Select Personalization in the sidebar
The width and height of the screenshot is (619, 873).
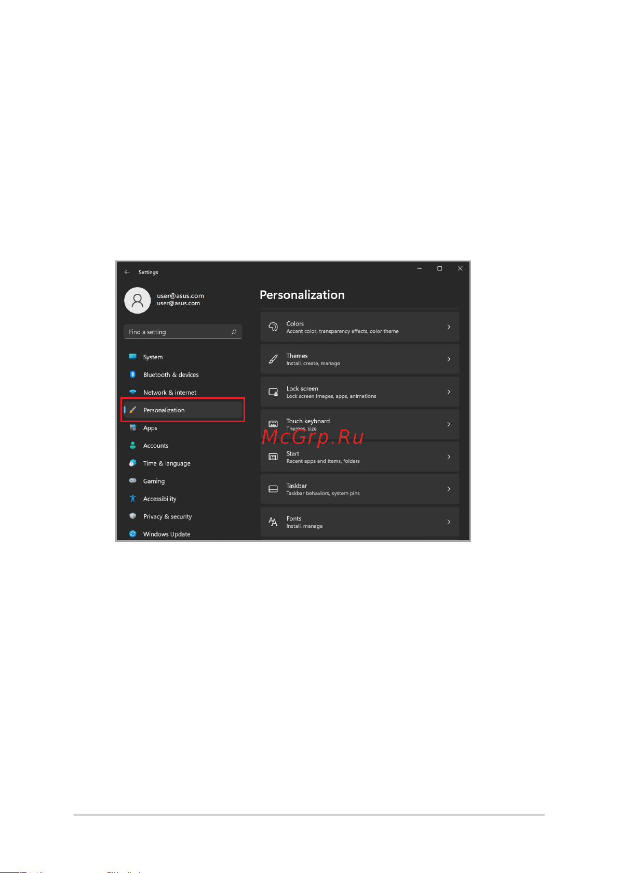coord(183,410)
